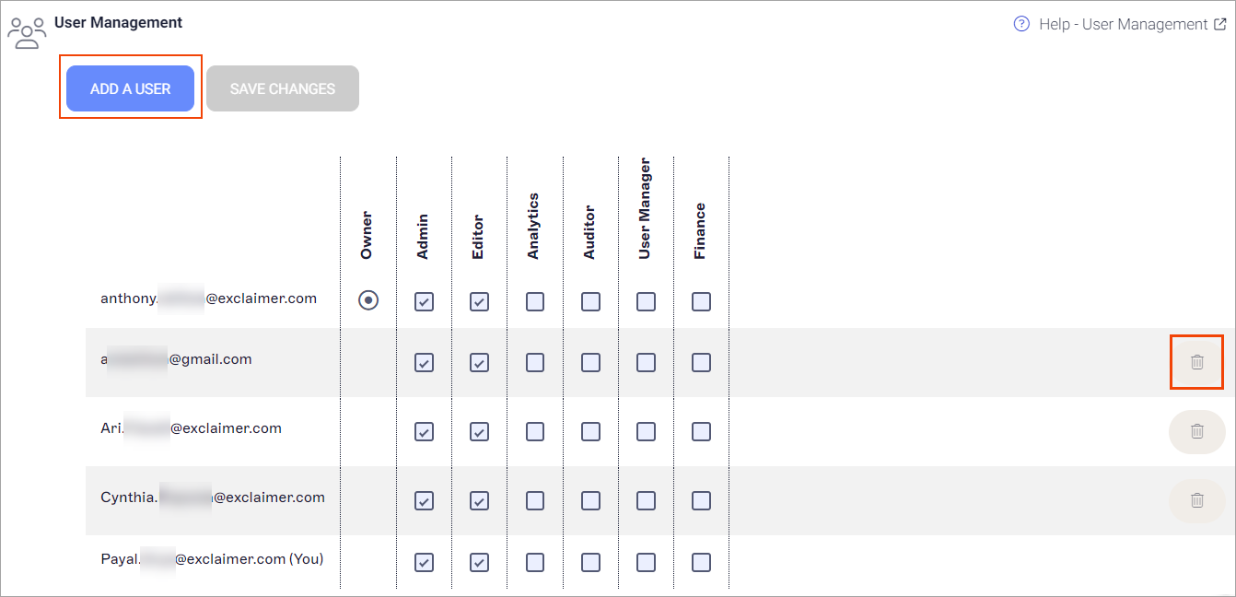Image resolution: width=1236 pixels, height=597 pixels.
Task: Select the Owner radio button for anthony
Action: pos(368,300)
